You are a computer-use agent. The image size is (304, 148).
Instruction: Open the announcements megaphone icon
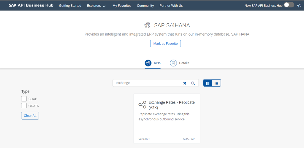299,6
